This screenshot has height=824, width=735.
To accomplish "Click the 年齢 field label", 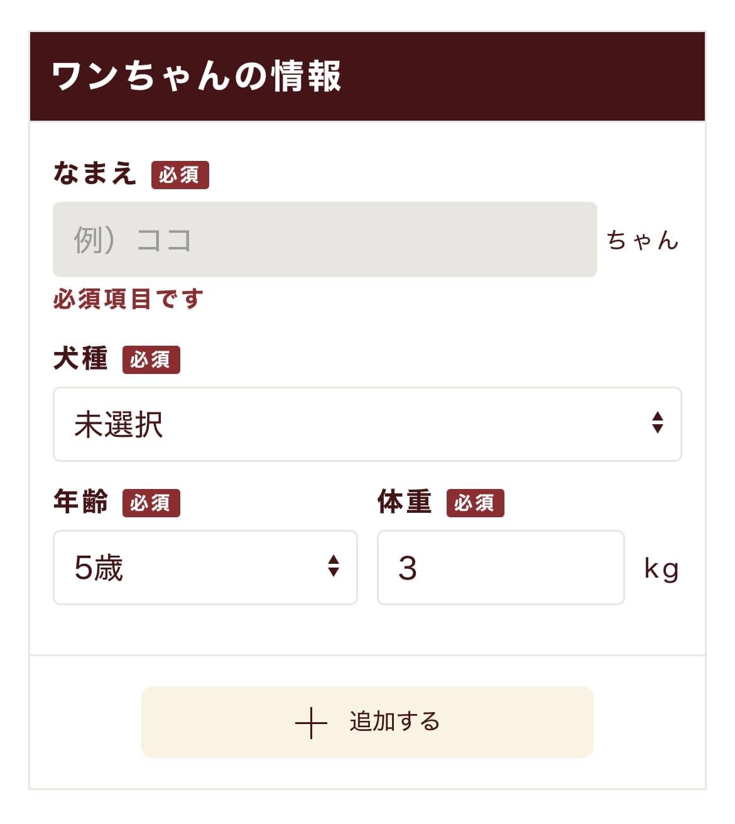I will point(80,502).
